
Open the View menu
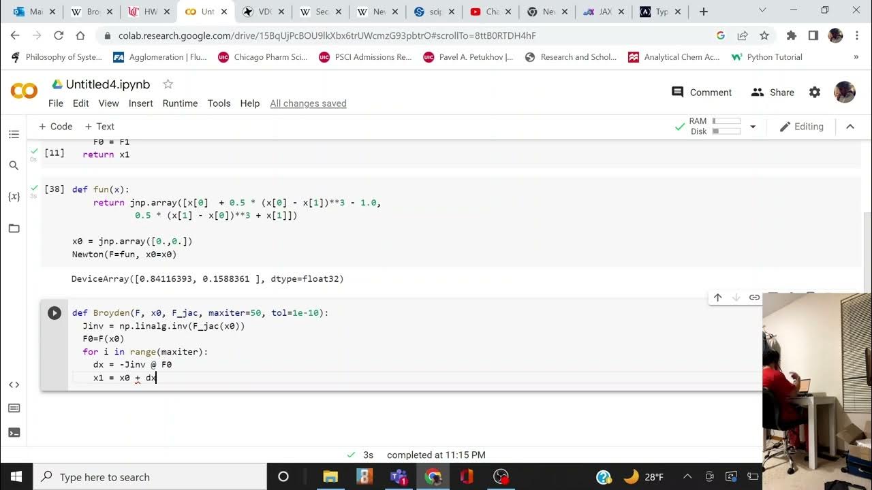(x=108, y=103)
